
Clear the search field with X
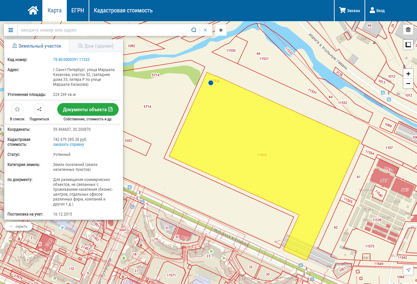[x=205, y=30]
